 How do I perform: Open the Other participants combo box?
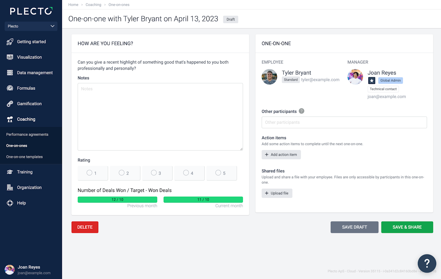click(344, 122)
